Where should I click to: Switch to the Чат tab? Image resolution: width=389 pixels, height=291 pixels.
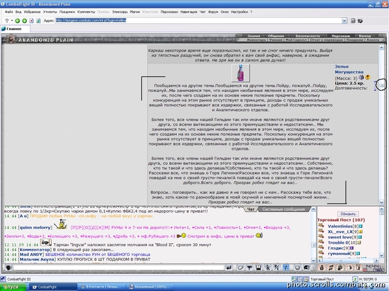[251, 209]
